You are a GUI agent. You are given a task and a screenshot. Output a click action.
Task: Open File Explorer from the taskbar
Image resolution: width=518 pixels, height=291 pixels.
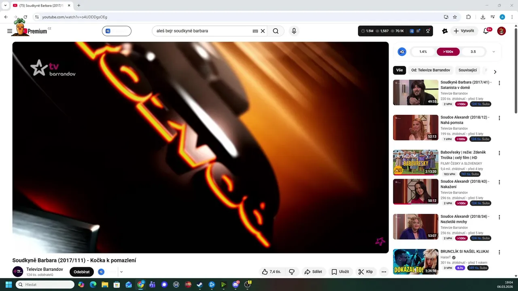click(x=105, y=285)
